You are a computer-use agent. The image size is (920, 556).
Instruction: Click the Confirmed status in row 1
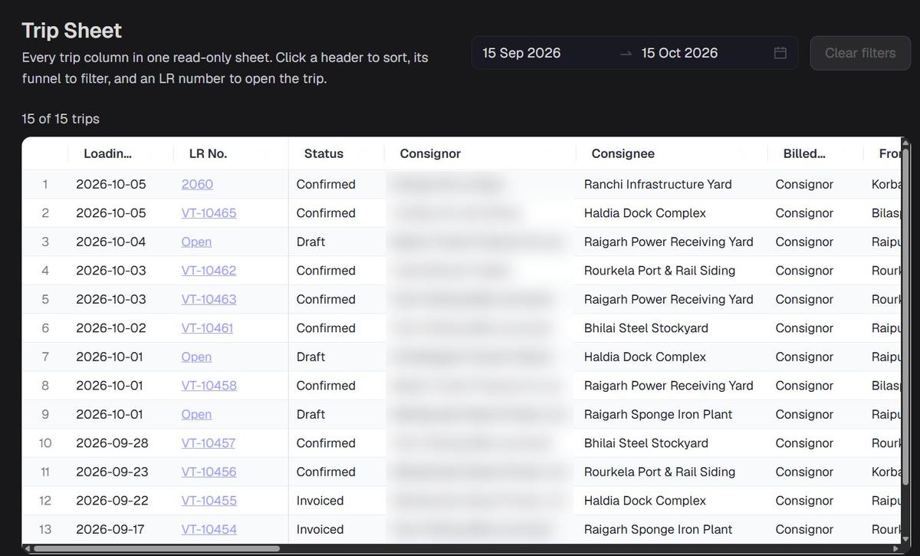[326, 184]
